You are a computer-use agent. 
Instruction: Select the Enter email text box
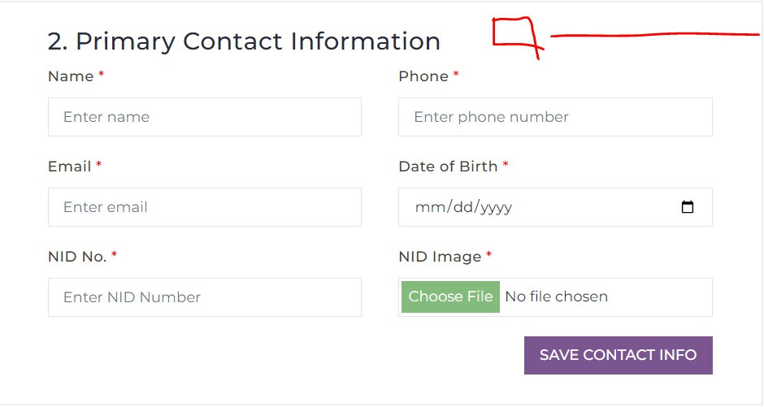(x=204, y=207)
